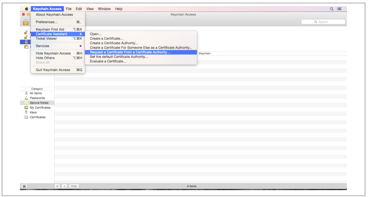
Task: Select the Certificates category
Action: point(37,117)
